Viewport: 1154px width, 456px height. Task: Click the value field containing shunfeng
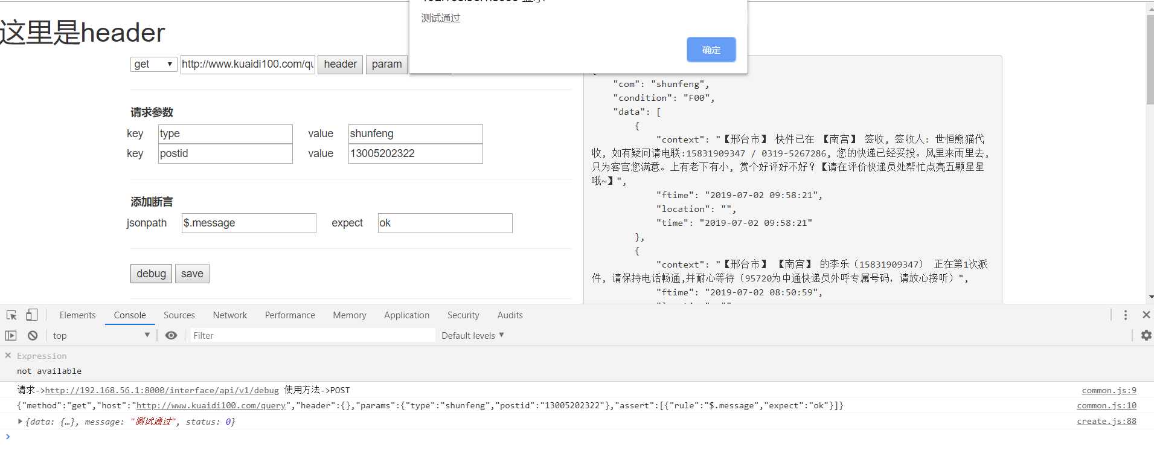pyautogui.click(x=415, y=133)
